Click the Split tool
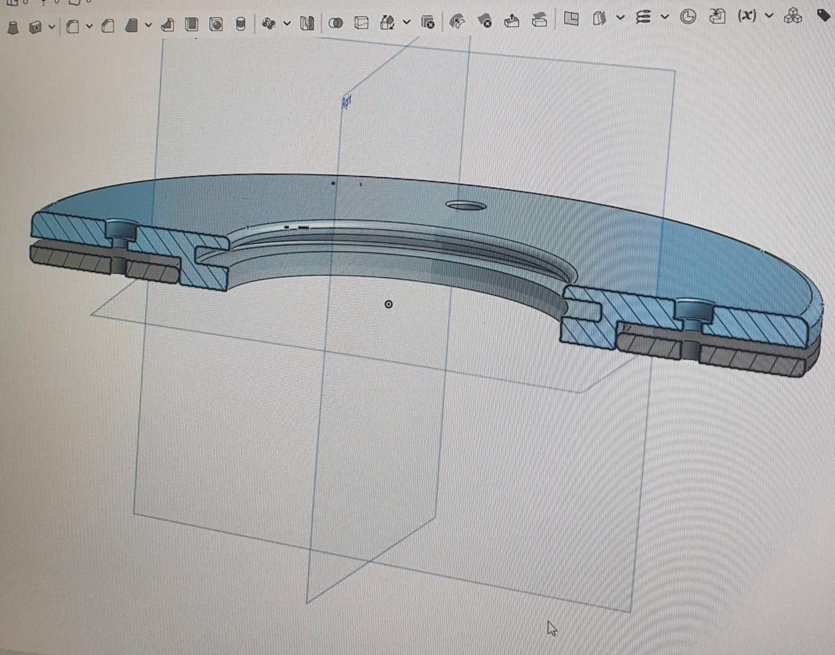Viewport: 835px width, 655px height. point(361,23)
